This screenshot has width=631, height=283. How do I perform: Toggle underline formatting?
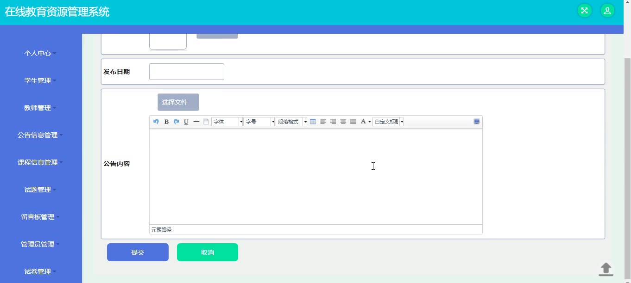(186, 122)
